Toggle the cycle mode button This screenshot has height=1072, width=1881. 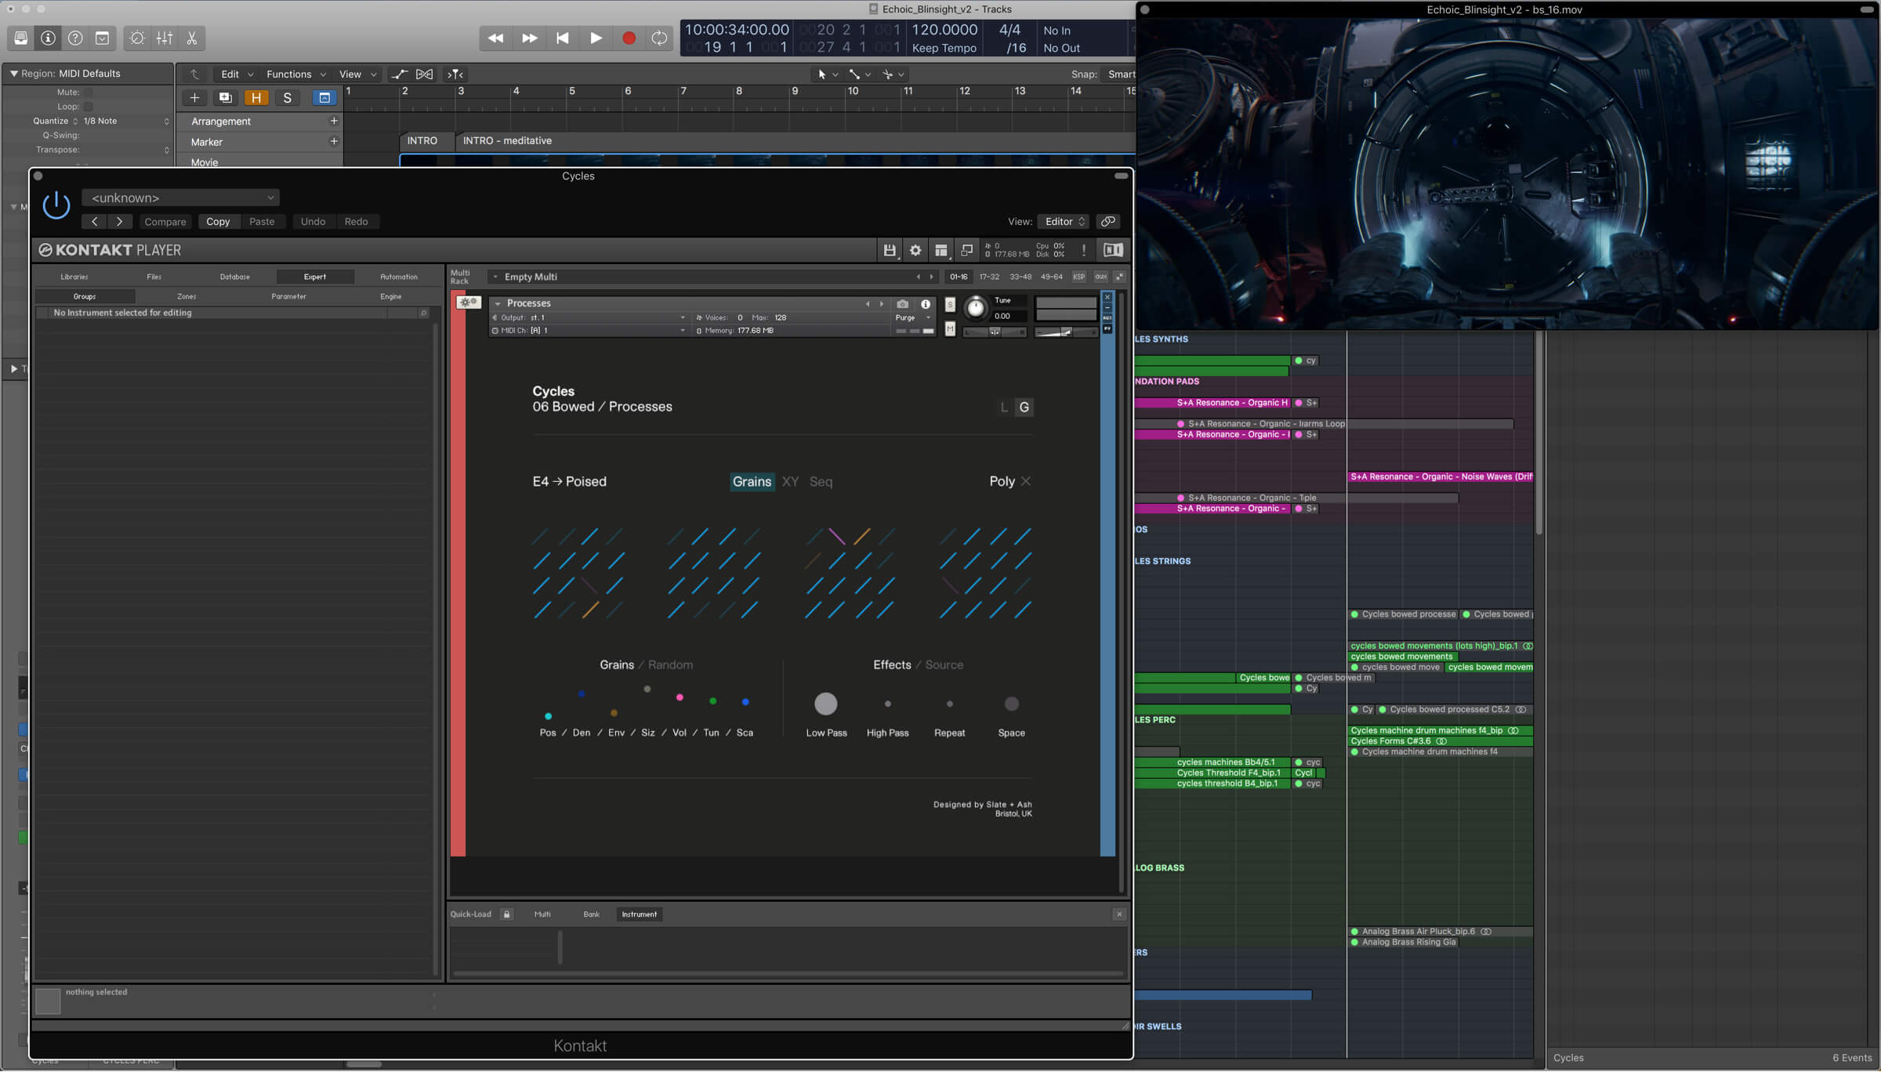click(659, 38)
